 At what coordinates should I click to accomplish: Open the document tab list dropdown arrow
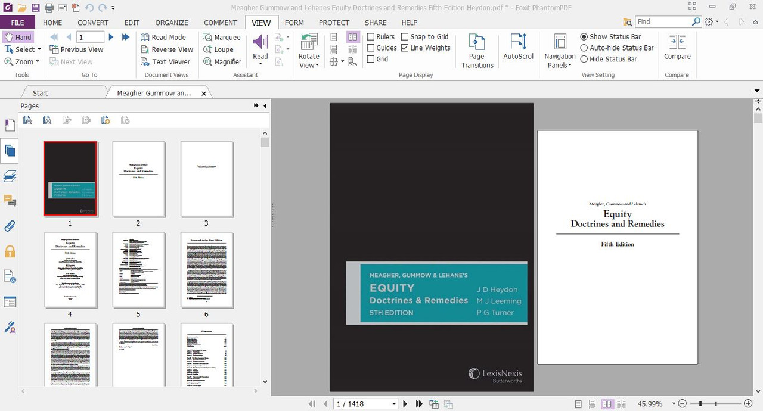click(x=757, y=91)
